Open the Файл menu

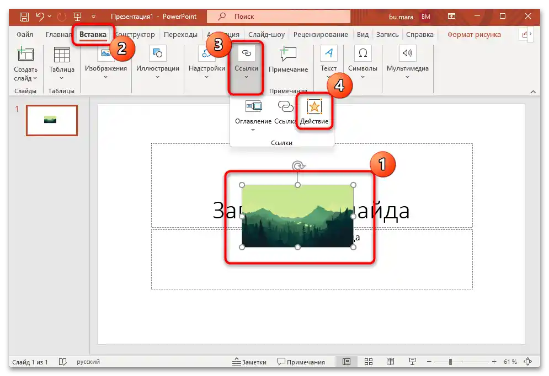click(24, 34)
